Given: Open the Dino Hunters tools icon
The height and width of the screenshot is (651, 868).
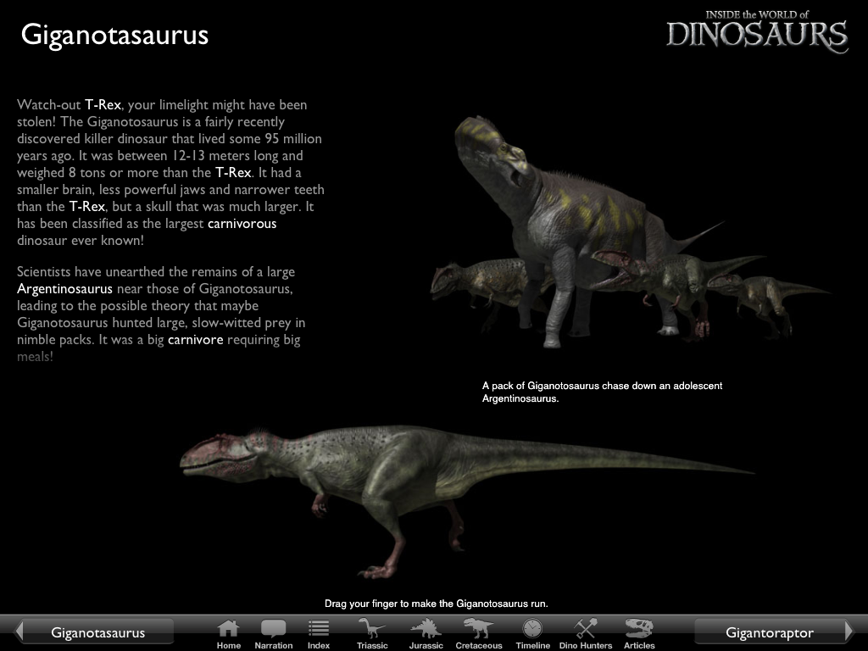Looking at the screenshot, I should coord(586,633).
